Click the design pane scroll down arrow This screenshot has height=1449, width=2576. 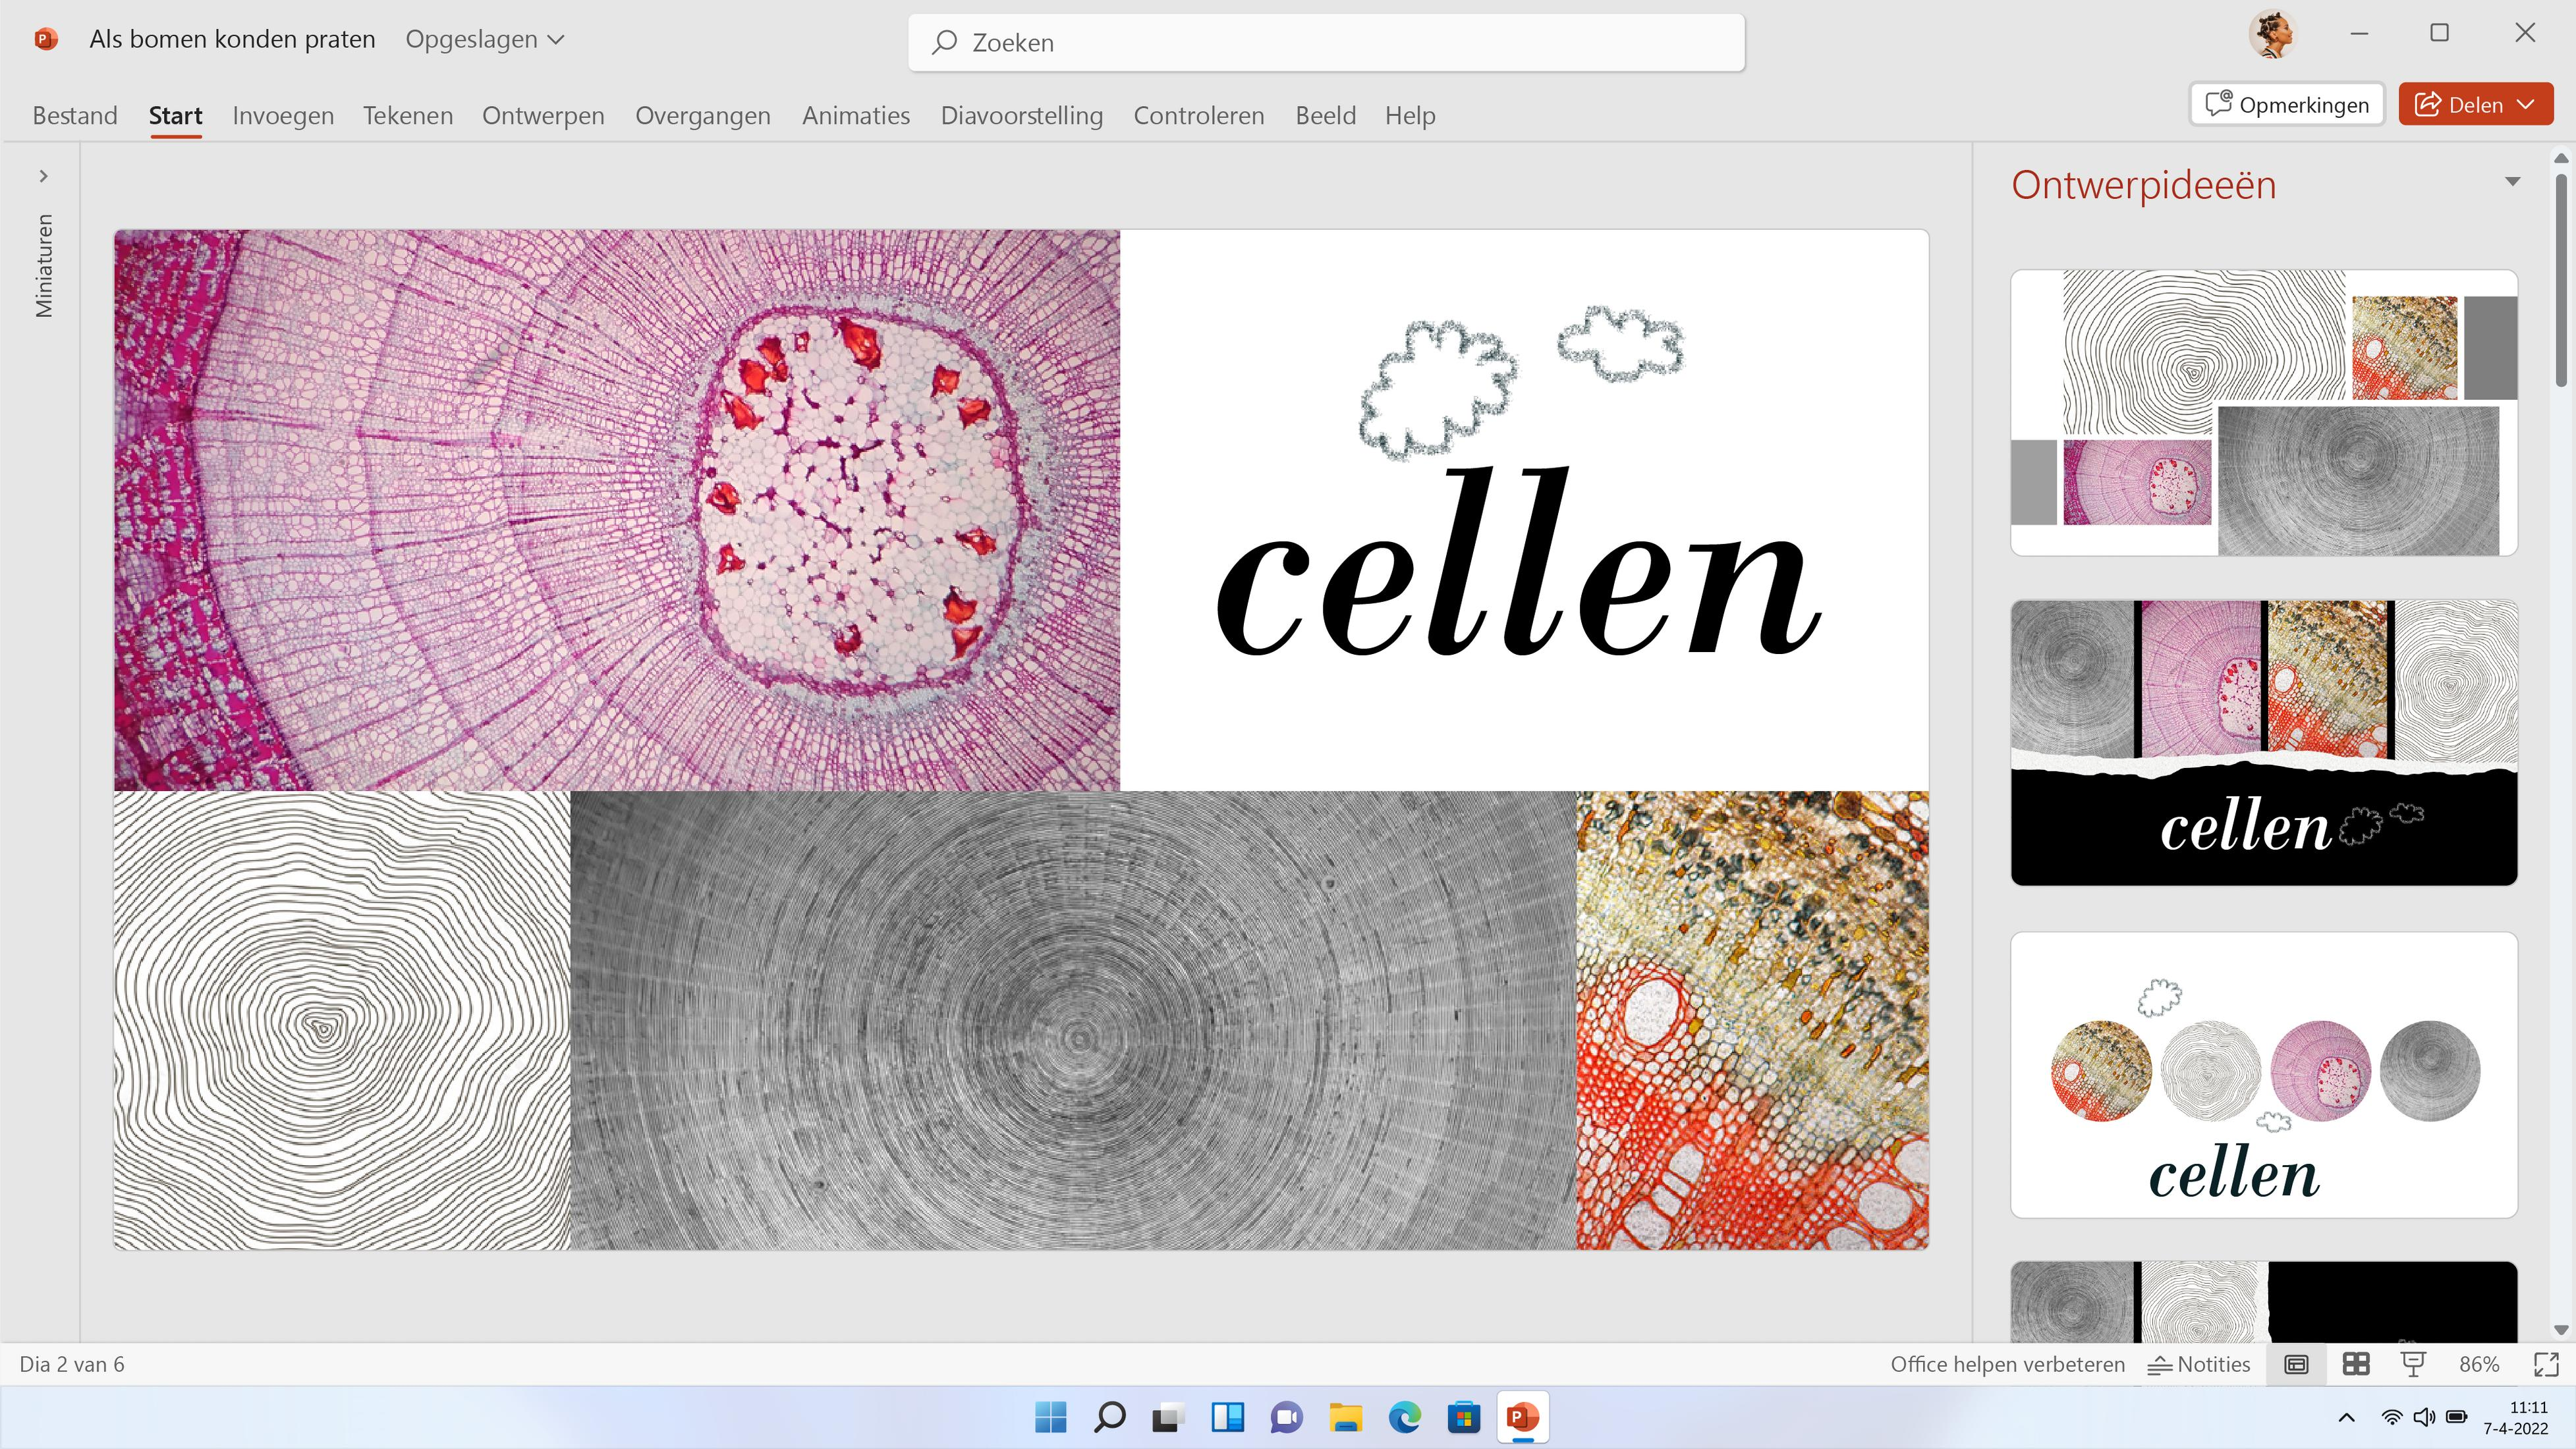(2560, 1330)
